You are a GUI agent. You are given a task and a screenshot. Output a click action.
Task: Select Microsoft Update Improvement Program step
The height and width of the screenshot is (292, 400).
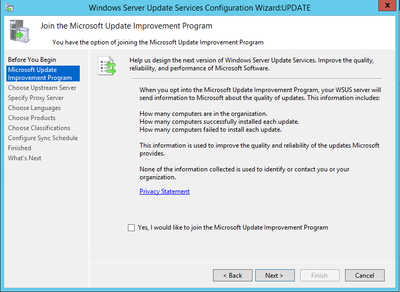[43, 74]
